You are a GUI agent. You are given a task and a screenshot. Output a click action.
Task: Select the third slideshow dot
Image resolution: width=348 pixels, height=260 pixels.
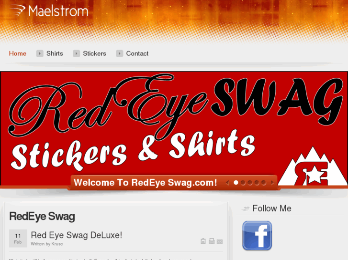point(250,183)
